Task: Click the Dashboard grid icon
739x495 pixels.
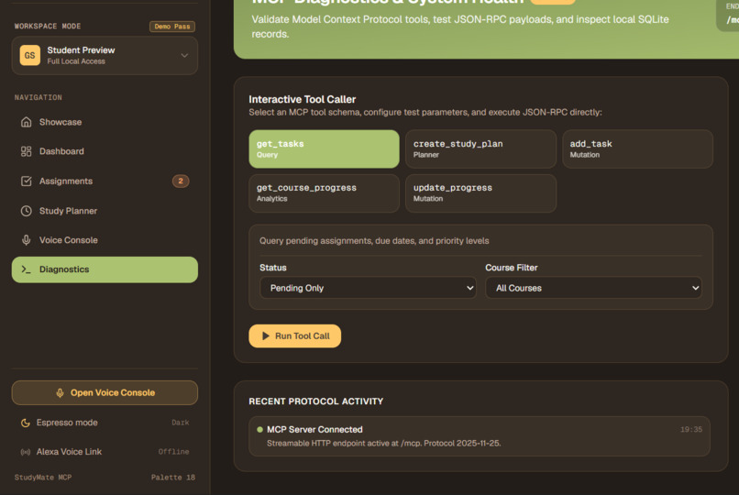Action: point(27,151)
